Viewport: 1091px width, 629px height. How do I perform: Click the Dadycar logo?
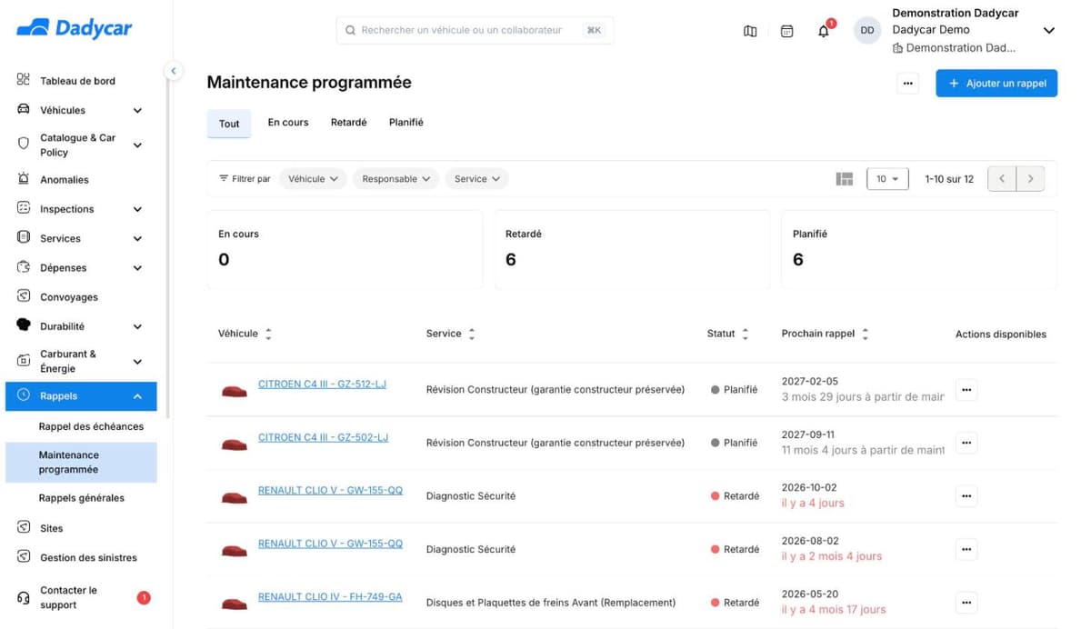[x=75, y=28]
